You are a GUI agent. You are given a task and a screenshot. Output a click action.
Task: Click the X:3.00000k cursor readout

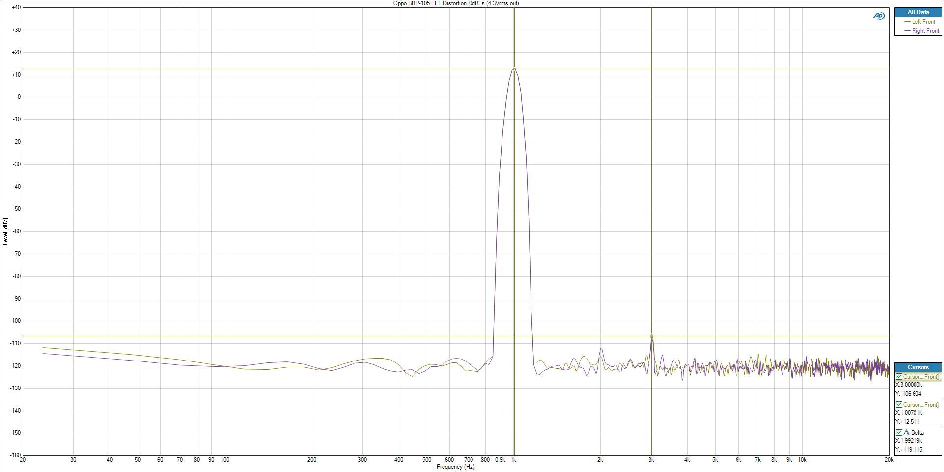(909, 385)
